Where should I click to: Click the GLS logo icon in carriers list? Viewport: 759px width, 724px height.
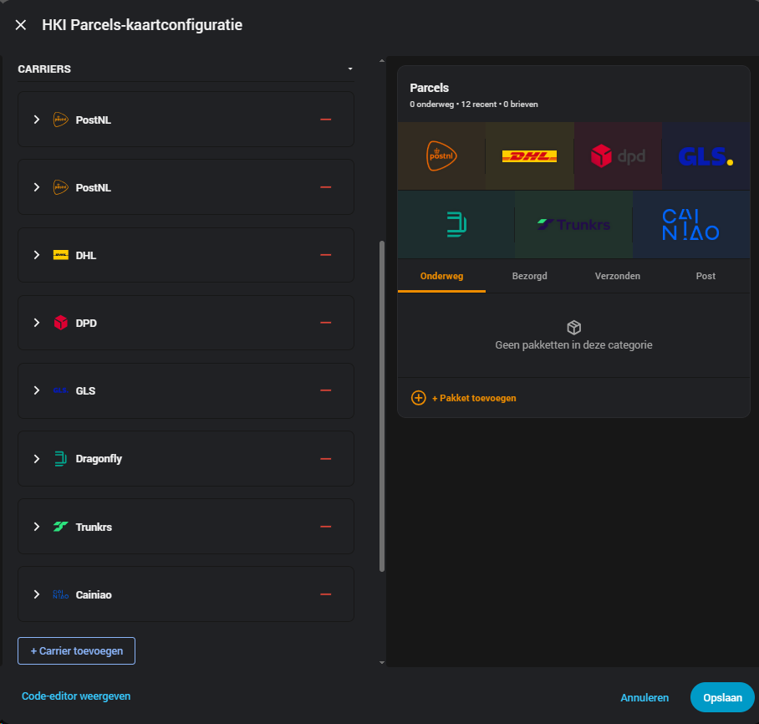[60, 390]
